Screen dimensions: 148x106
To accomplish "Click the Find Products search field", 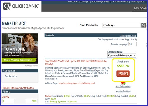I will [x=122, y=25].
